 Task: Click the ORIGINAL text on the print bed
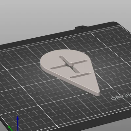pyautogui.click(x=121, y=97)
